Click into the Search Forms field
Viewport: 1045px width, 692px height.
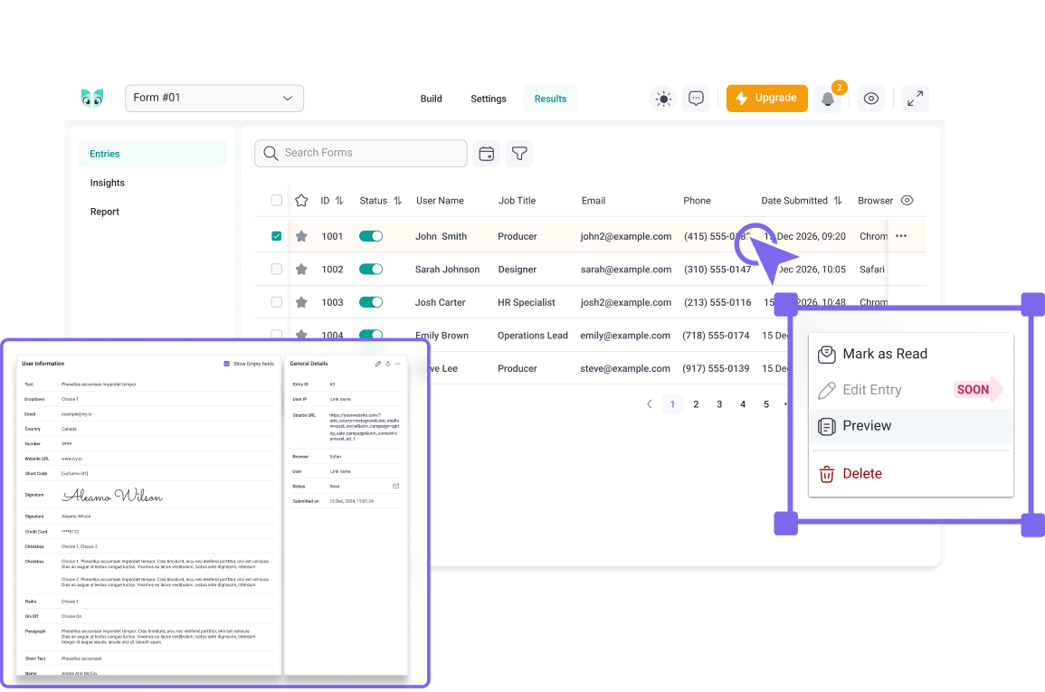(361, 153)
